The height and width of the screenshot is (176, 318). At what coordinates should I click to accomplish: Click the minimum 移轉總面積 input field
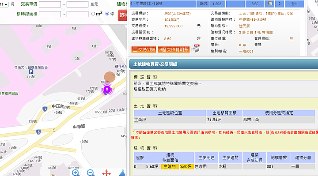pyautogui.click(x=50, y=14)
